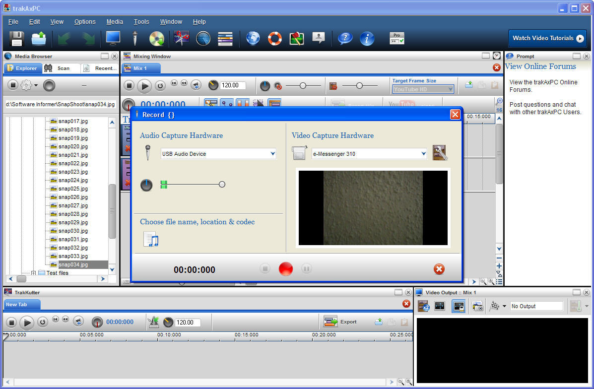The width and height of the screenshot is (594, 389).
Task: Open the File menu
Action: click(13, 22)
